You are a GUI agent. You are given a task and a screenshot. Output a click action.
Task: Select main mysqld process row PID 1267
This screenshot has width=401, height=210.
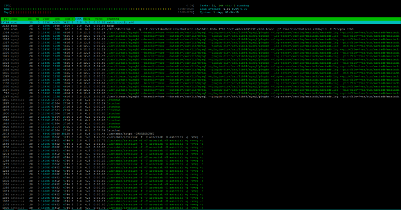pyautogui.click(x=200, y=97)
